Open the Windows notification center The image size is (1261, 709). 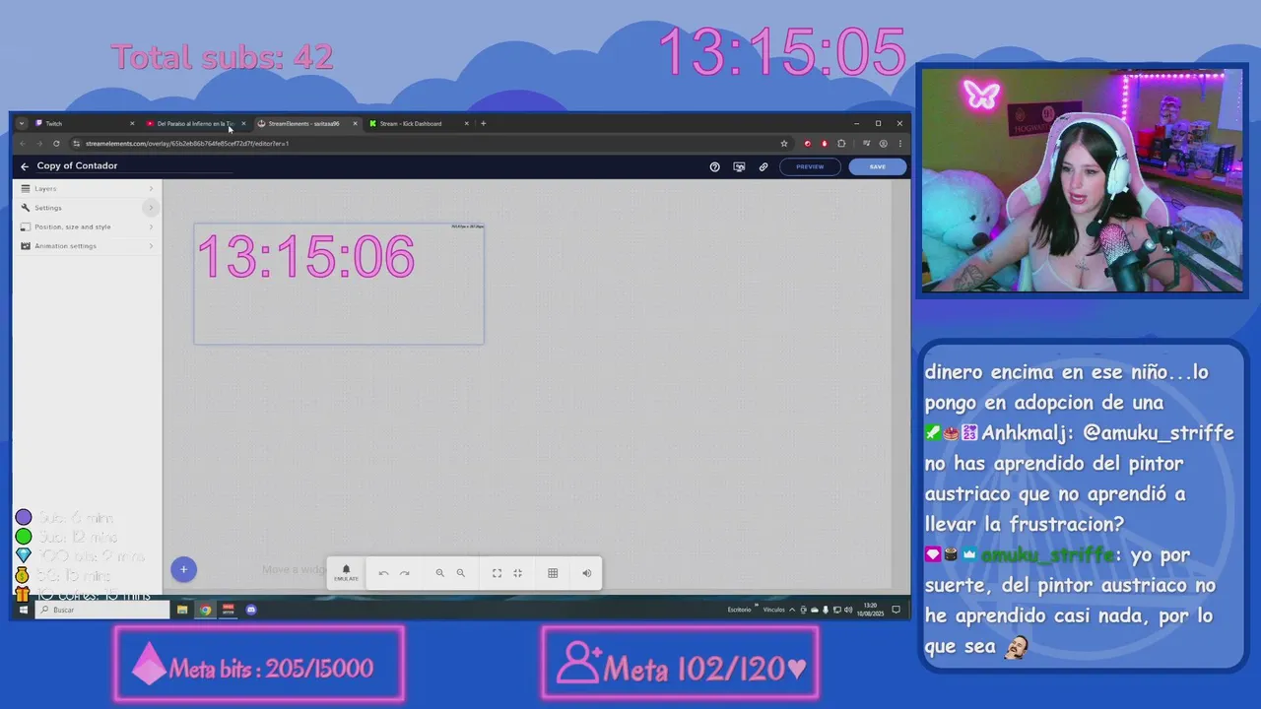tap(896, 610)
